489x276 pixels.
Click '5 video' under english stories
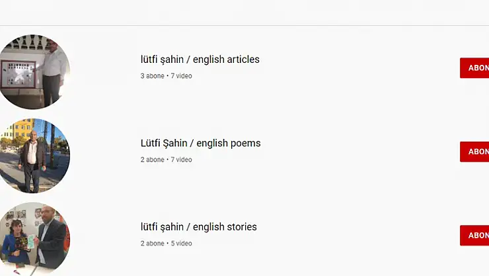pyautogui.click(x=181, y=244)
